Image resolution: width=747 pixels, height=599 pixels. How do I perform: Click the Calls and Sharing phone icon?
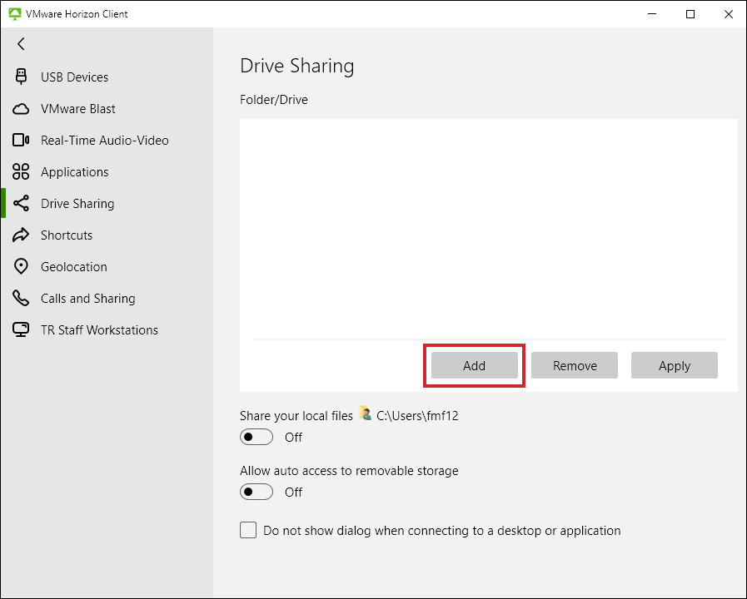click(21, 299)
